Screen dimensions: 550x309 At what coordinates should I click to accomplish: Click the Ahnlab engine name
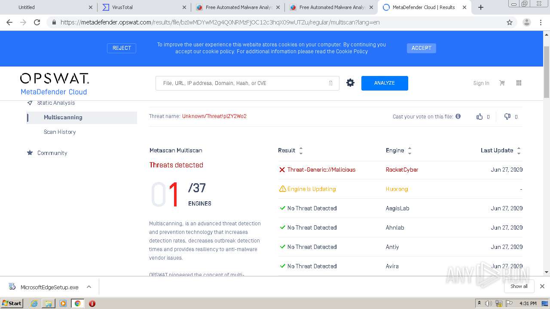[x=395, y=227]
